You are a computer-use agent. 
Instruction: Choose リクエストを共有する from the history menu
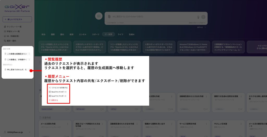59,88
